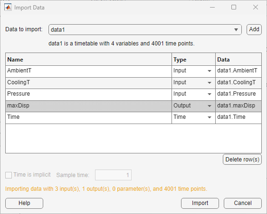The image size is (267, 214).
Task: Select the Time name cell
Action: (88, 118)
